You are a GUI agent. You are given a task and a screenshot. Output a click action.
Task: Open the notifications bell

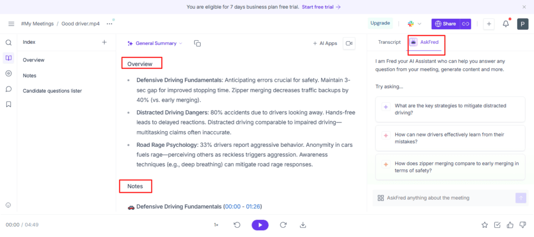pos(506,23)
